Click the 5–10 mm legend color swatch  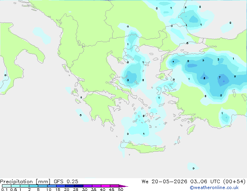(x=42, y=186)
